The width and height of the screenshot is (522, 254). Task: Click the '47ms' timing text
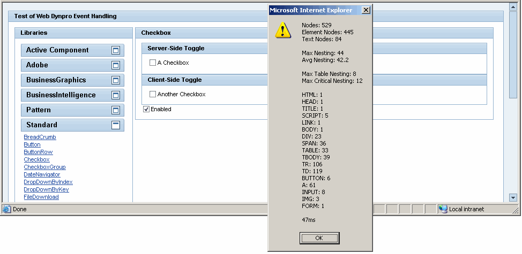click(309, 220)
